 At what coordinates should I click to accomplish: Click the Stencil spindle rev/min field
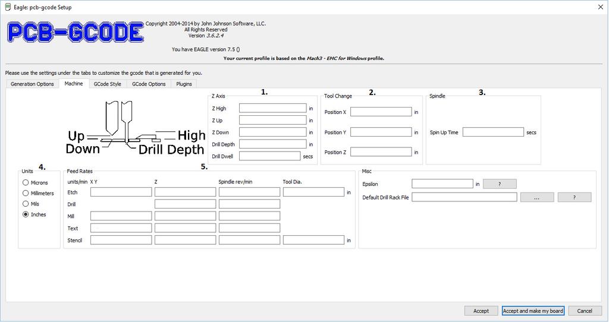(x=249, y=240)
